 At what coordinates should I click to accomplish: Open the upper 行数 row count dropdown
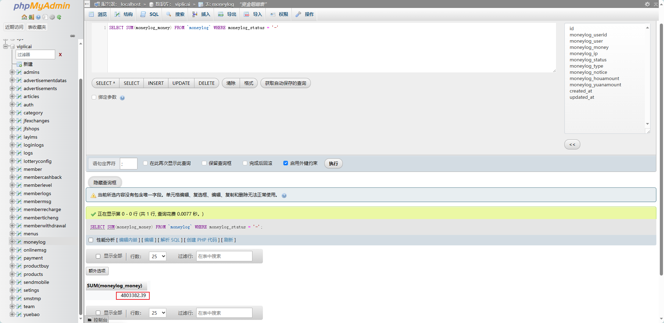[158, 256]
